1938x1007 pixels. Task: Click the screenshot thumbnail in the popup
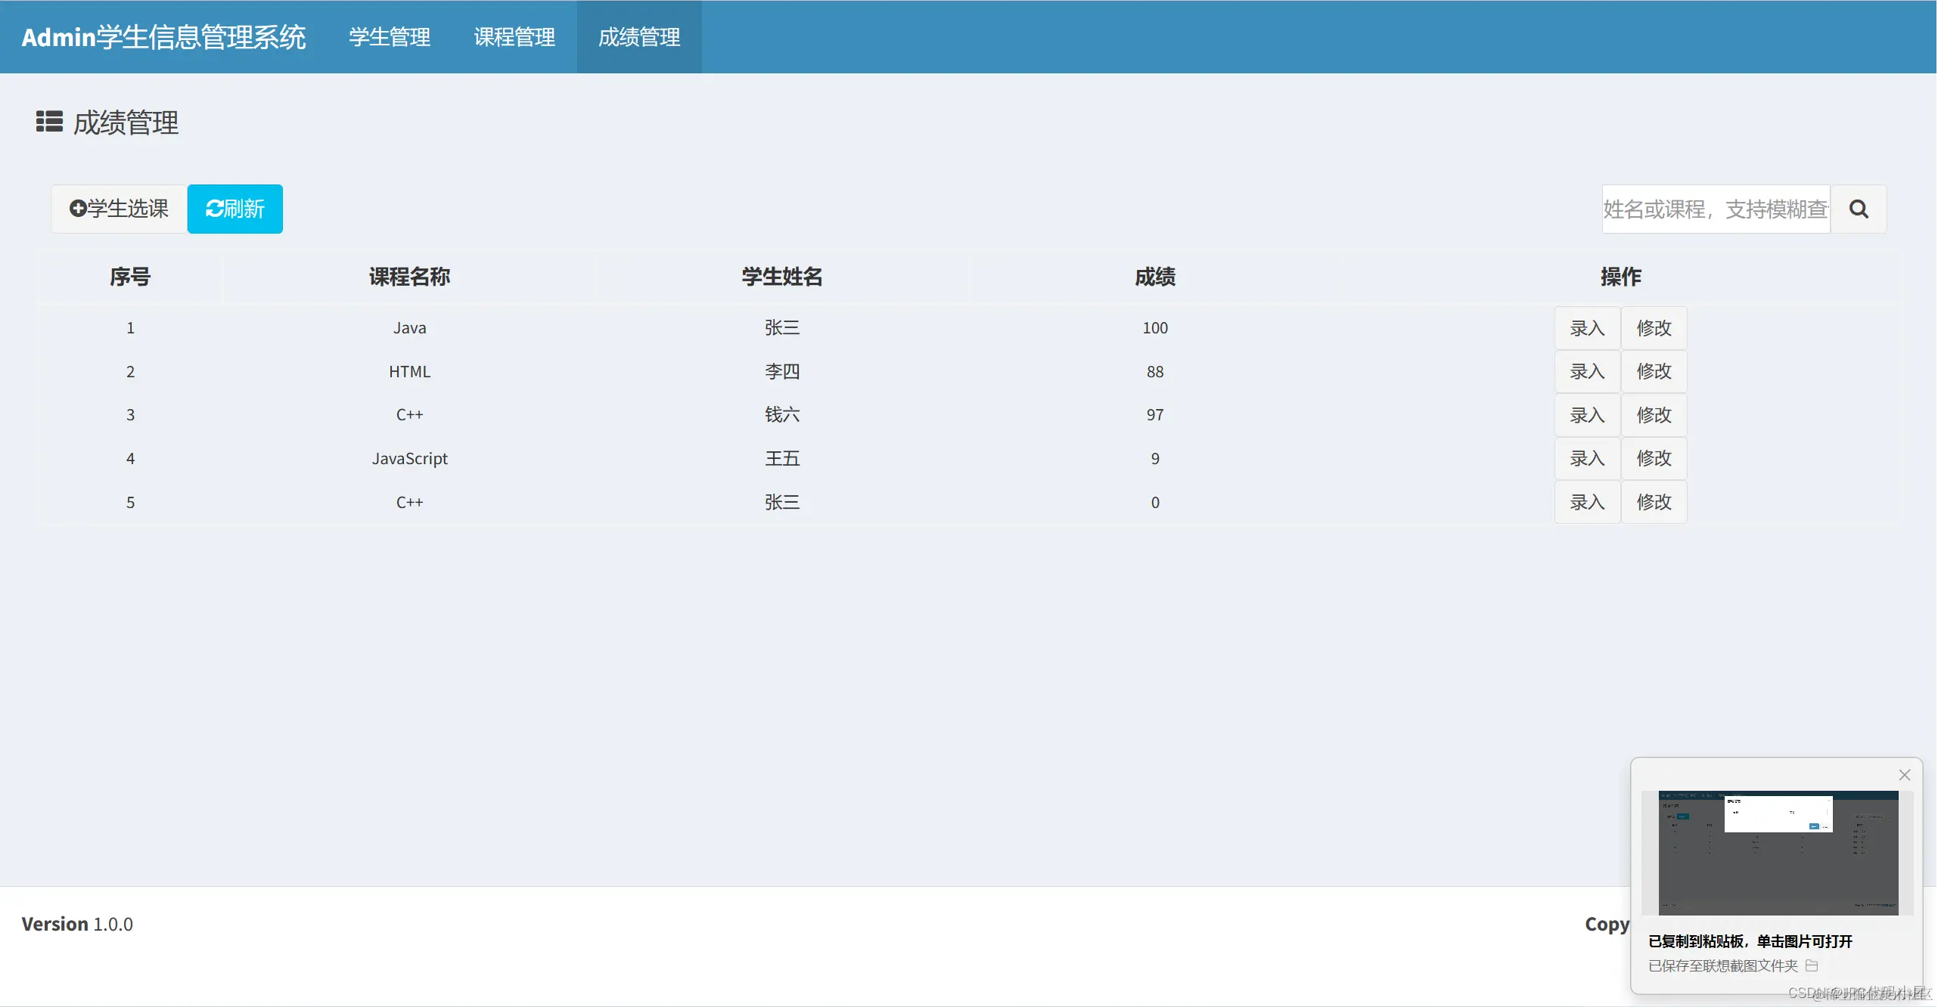(x=1776, y=852)
